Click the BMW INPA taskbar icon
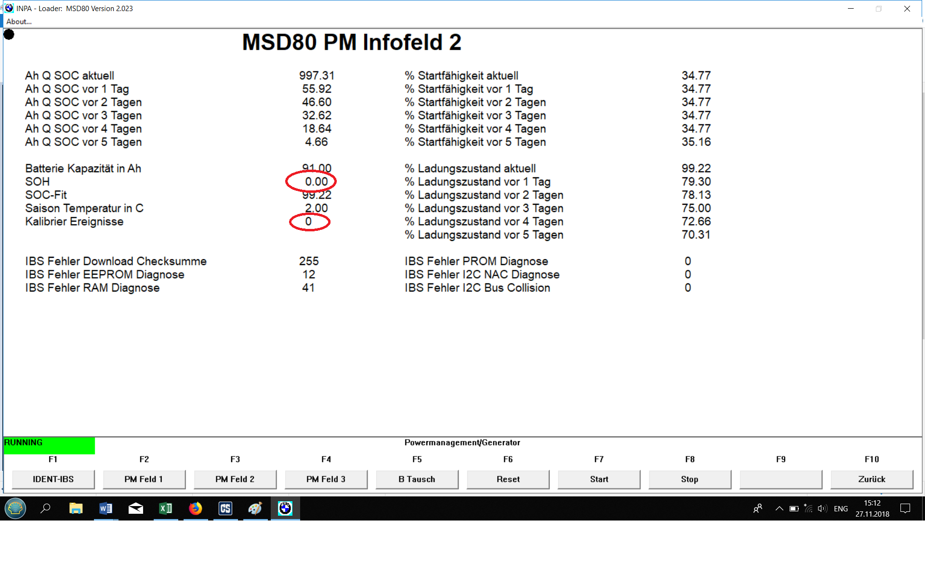 point(285,508)
